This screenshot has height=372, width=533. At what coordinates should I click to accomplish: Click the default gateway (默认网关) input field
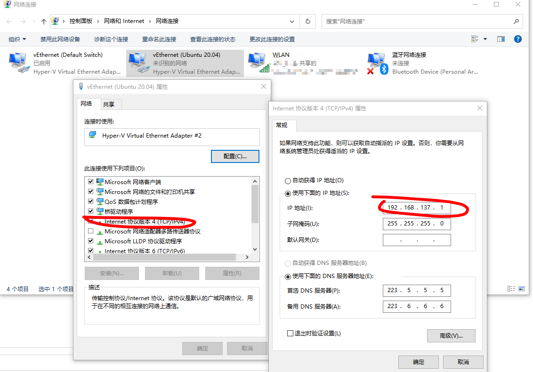click(417, 240)
